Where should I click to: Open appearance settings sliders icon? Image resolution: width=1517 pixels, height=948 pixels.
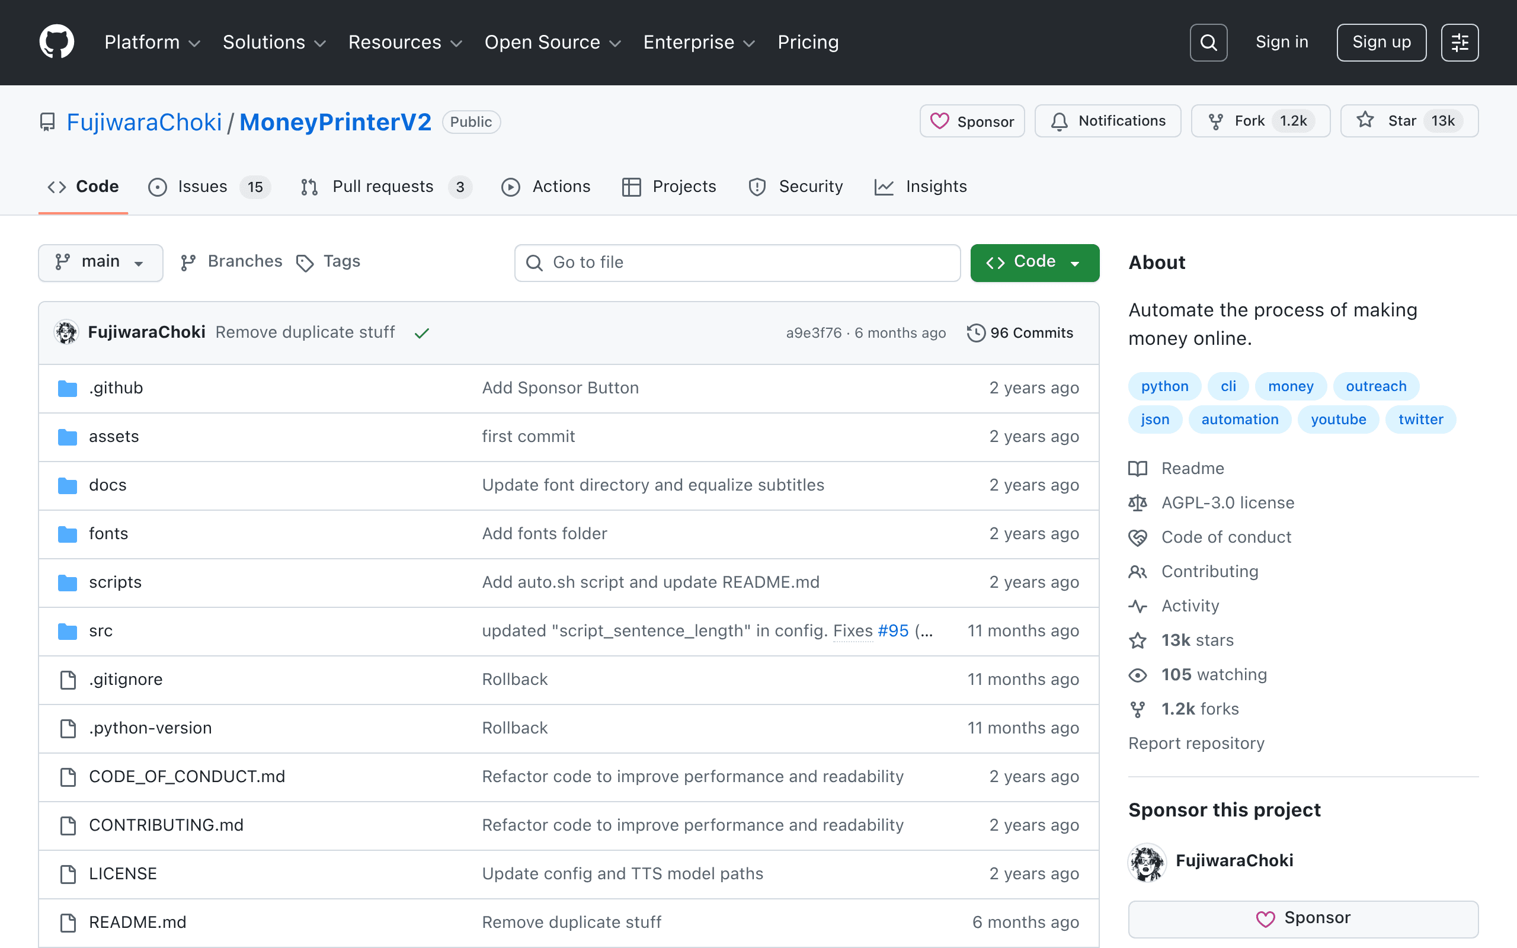pyautogui.click(x=1460, y=42)
